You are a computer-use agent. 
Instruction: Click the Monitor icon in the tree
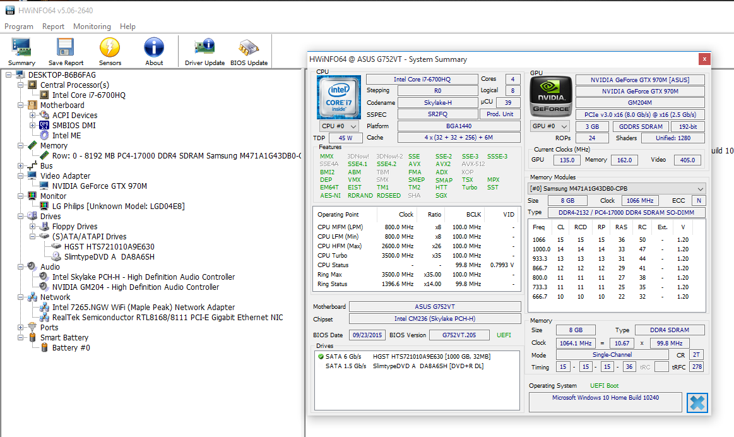pyautogui.click(x=32, y=196)
